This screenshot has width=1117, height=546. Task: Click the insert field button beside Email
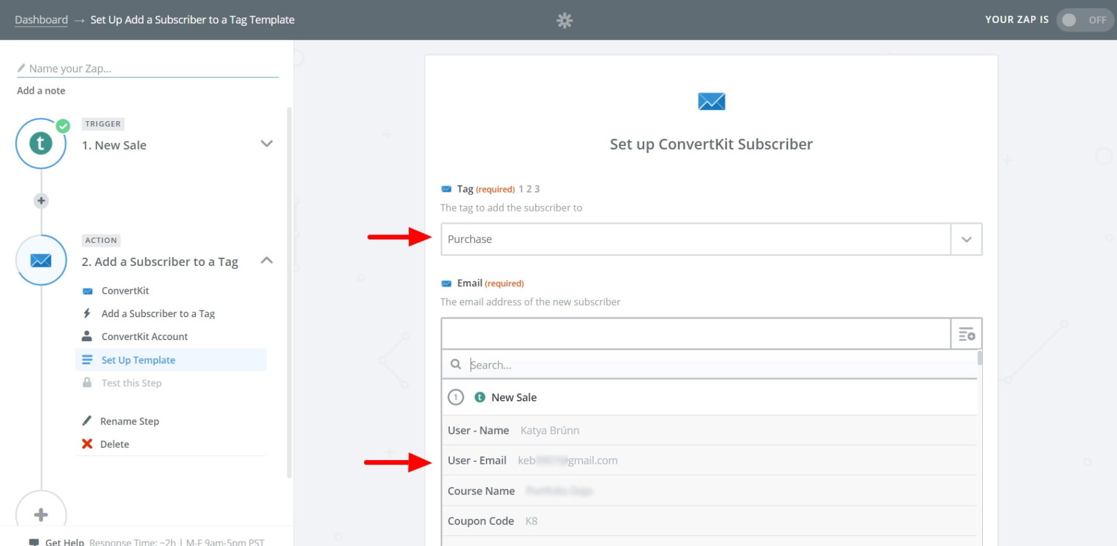click(967, 335)
